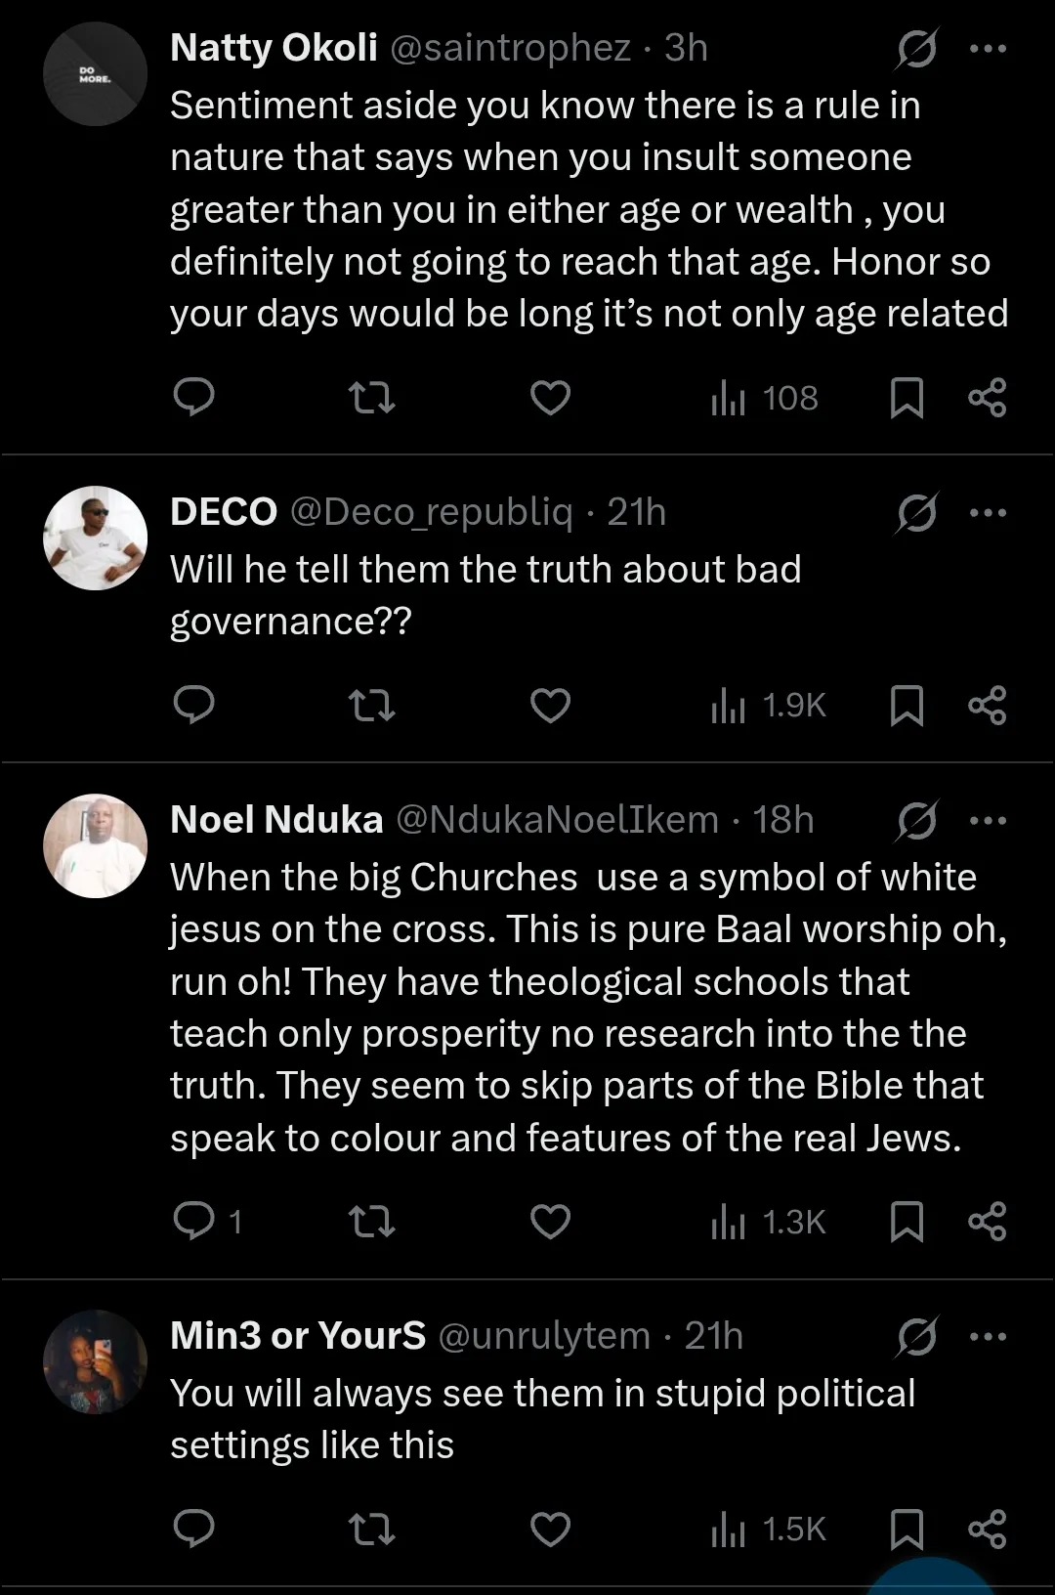Screen dimensions: 1055x1595
Task: Expand options menu for Min3 or YourS tweet
Action: click(x=988, y=1336)
